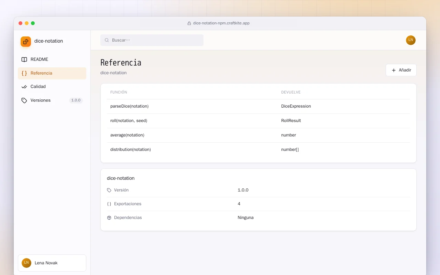Click the dice-notation app logo icon
The width and height of the screenshot is (440, 275).
26,42
